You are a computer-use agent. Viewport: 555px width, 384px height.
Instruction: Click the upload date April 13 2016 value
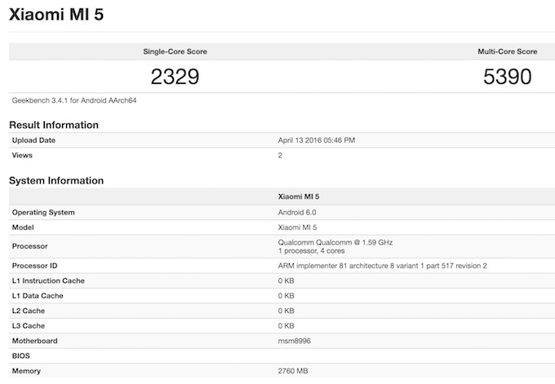click(x=317, y=140)
